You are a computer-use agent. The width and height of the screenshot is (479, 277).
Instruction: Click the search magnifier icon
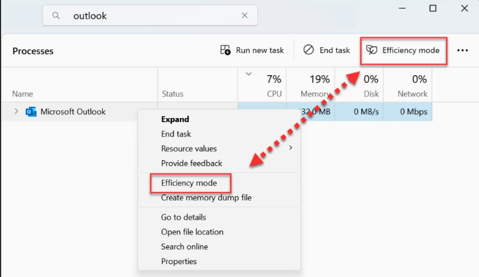click(56, 16)
